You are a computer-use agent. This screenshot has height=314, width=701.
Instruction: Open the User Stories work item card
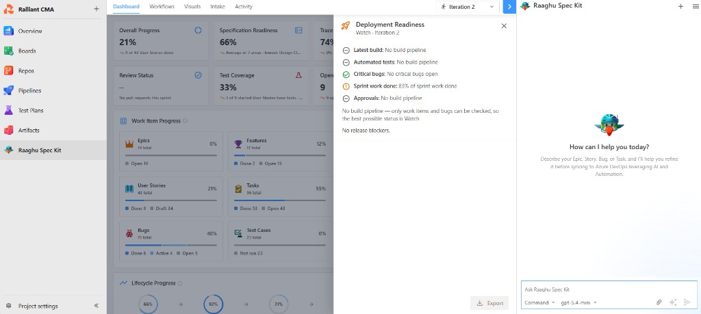tap(172, 196)
